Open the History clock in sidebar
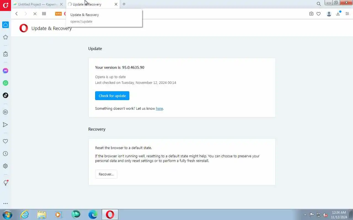Image resolution: width=353 pixels, height=220 pixels. point(6,154)
